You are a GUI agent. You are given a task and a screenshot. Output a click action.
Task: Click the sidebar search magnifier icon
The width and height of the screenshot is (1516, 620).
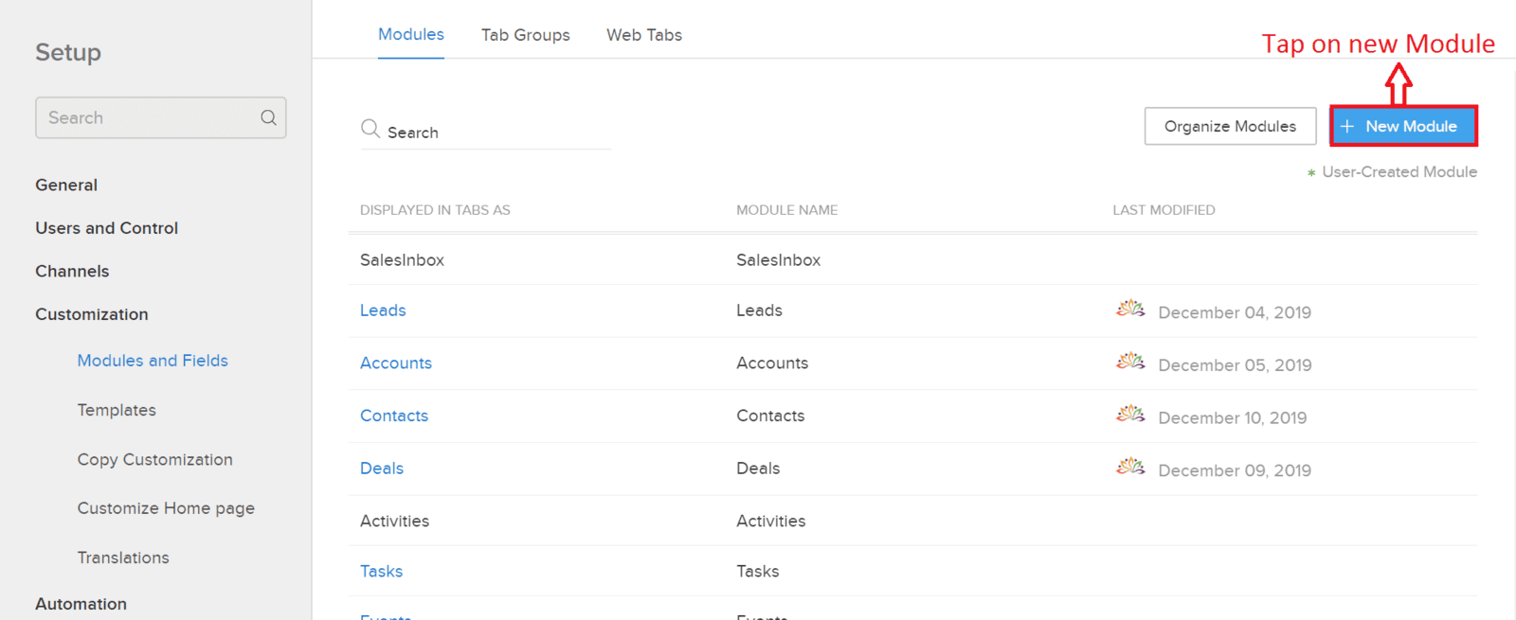269,117
